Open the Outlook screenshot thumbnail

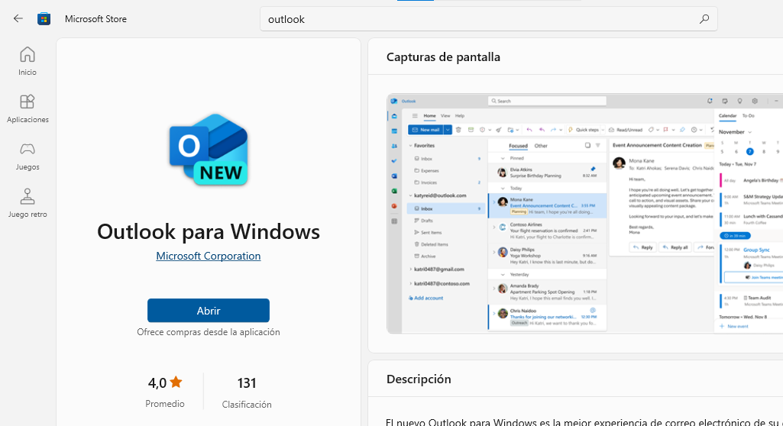[584, 214]
